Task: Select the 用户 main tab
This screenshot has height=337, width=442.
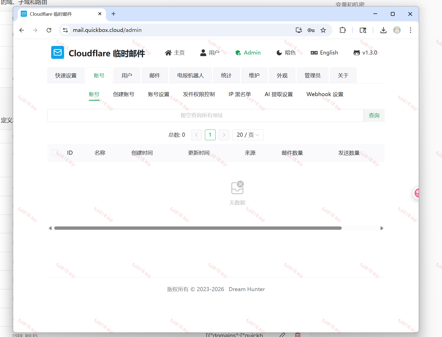Action: [x=127, y=76]
